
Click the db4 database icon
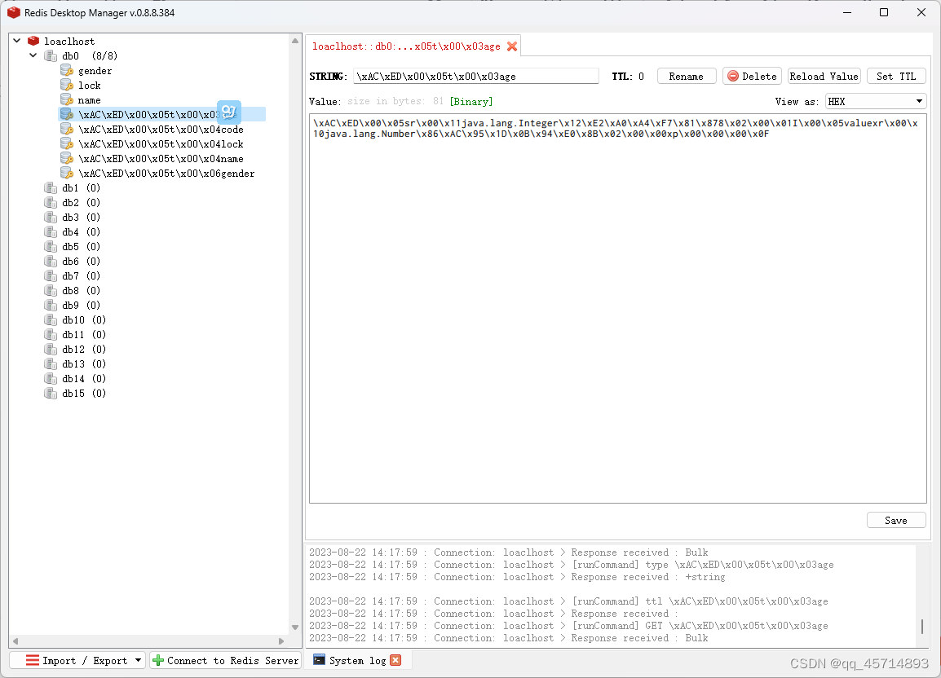tap(51, 231)
